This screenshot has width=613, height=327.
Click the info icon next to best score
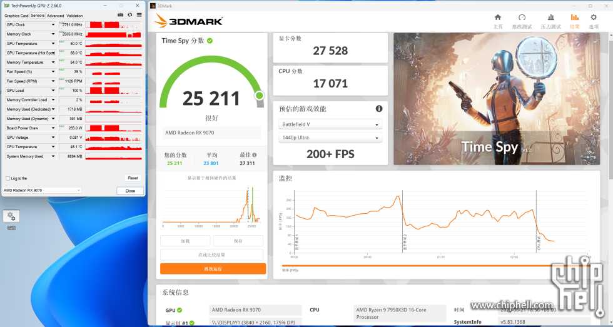coord(254,155)
